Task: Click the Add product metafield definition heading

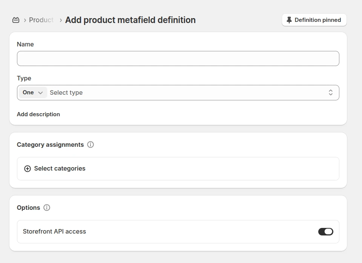Action: coord(130,20)
